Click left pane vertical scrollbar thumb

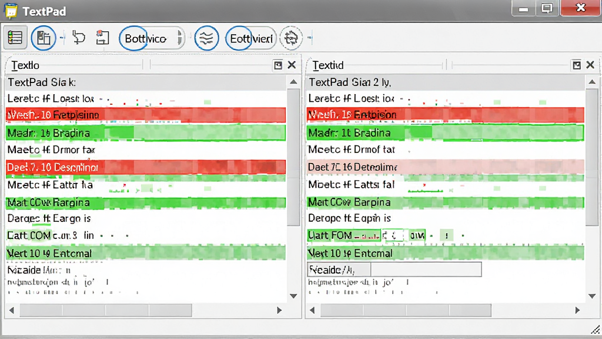click(x=293, y=158)
